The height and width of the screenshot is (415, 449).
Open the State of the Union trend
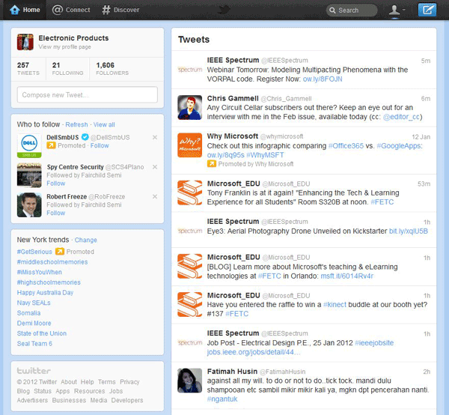tap(41, 333)
